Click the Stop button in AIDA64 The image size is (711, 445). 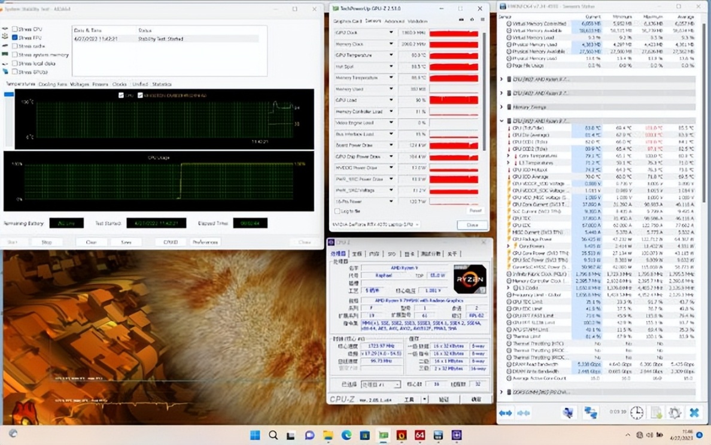tap(47, 242)
